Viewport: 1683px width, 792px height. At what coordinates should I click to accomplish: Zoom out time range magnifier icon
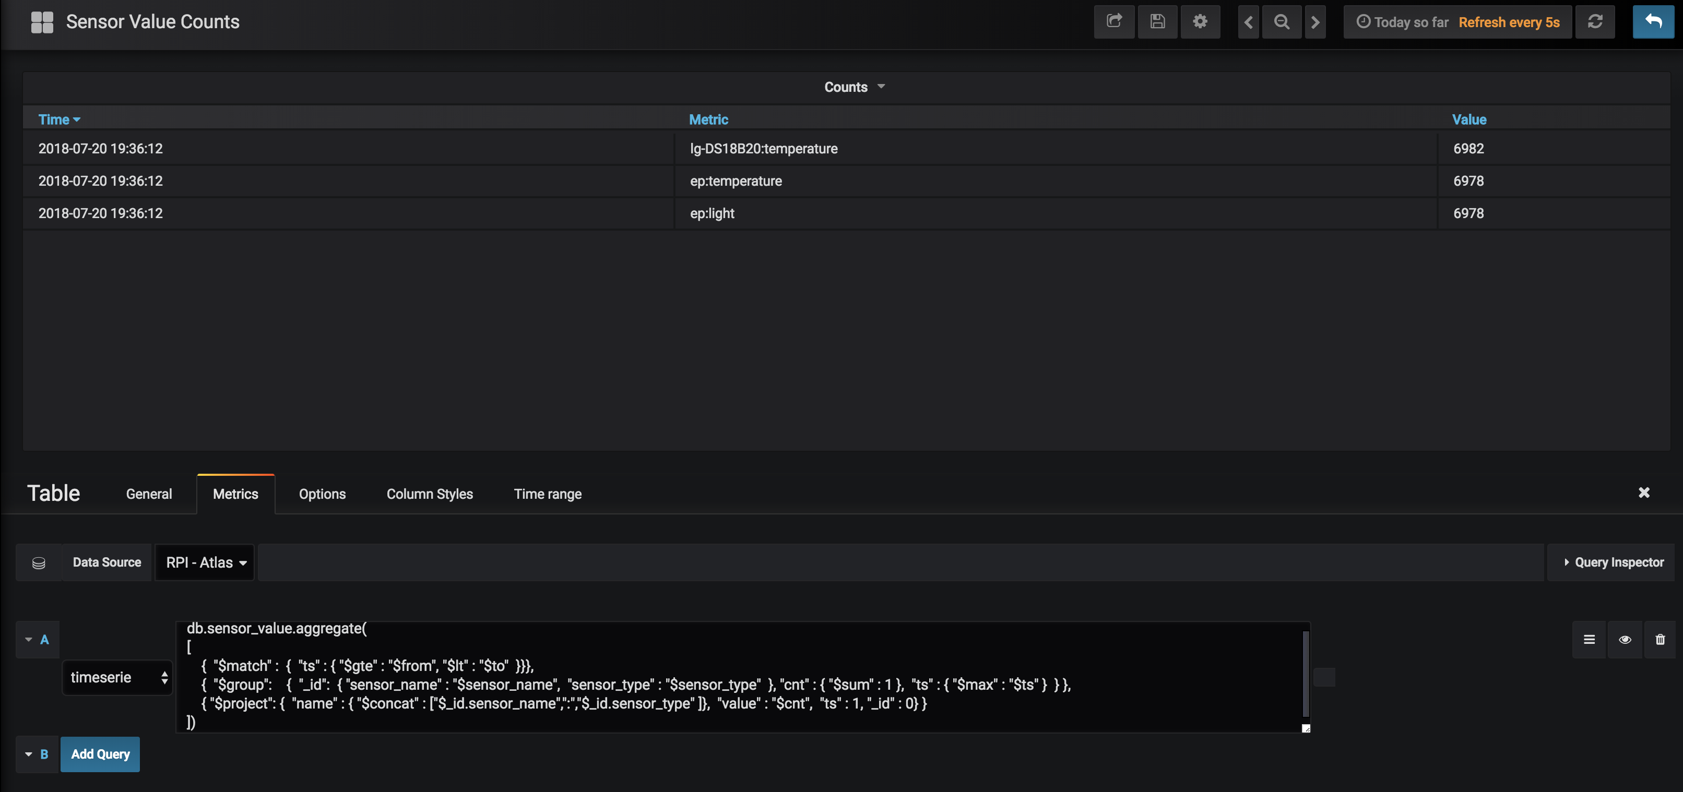1281,21
